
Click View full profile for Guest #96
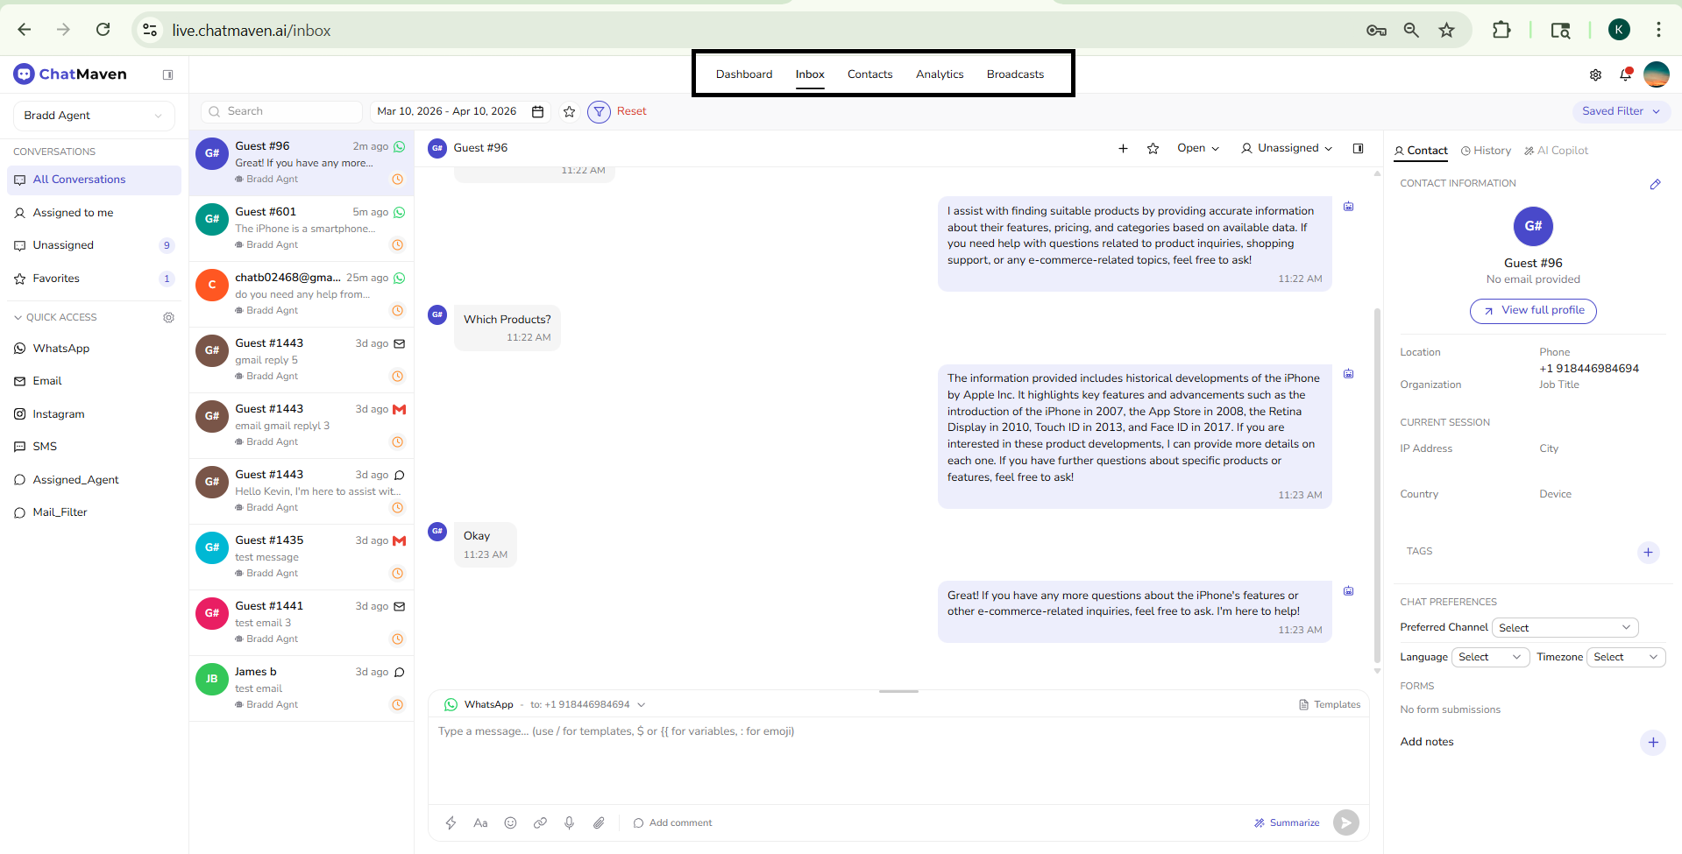click(x=1532, y=311)
